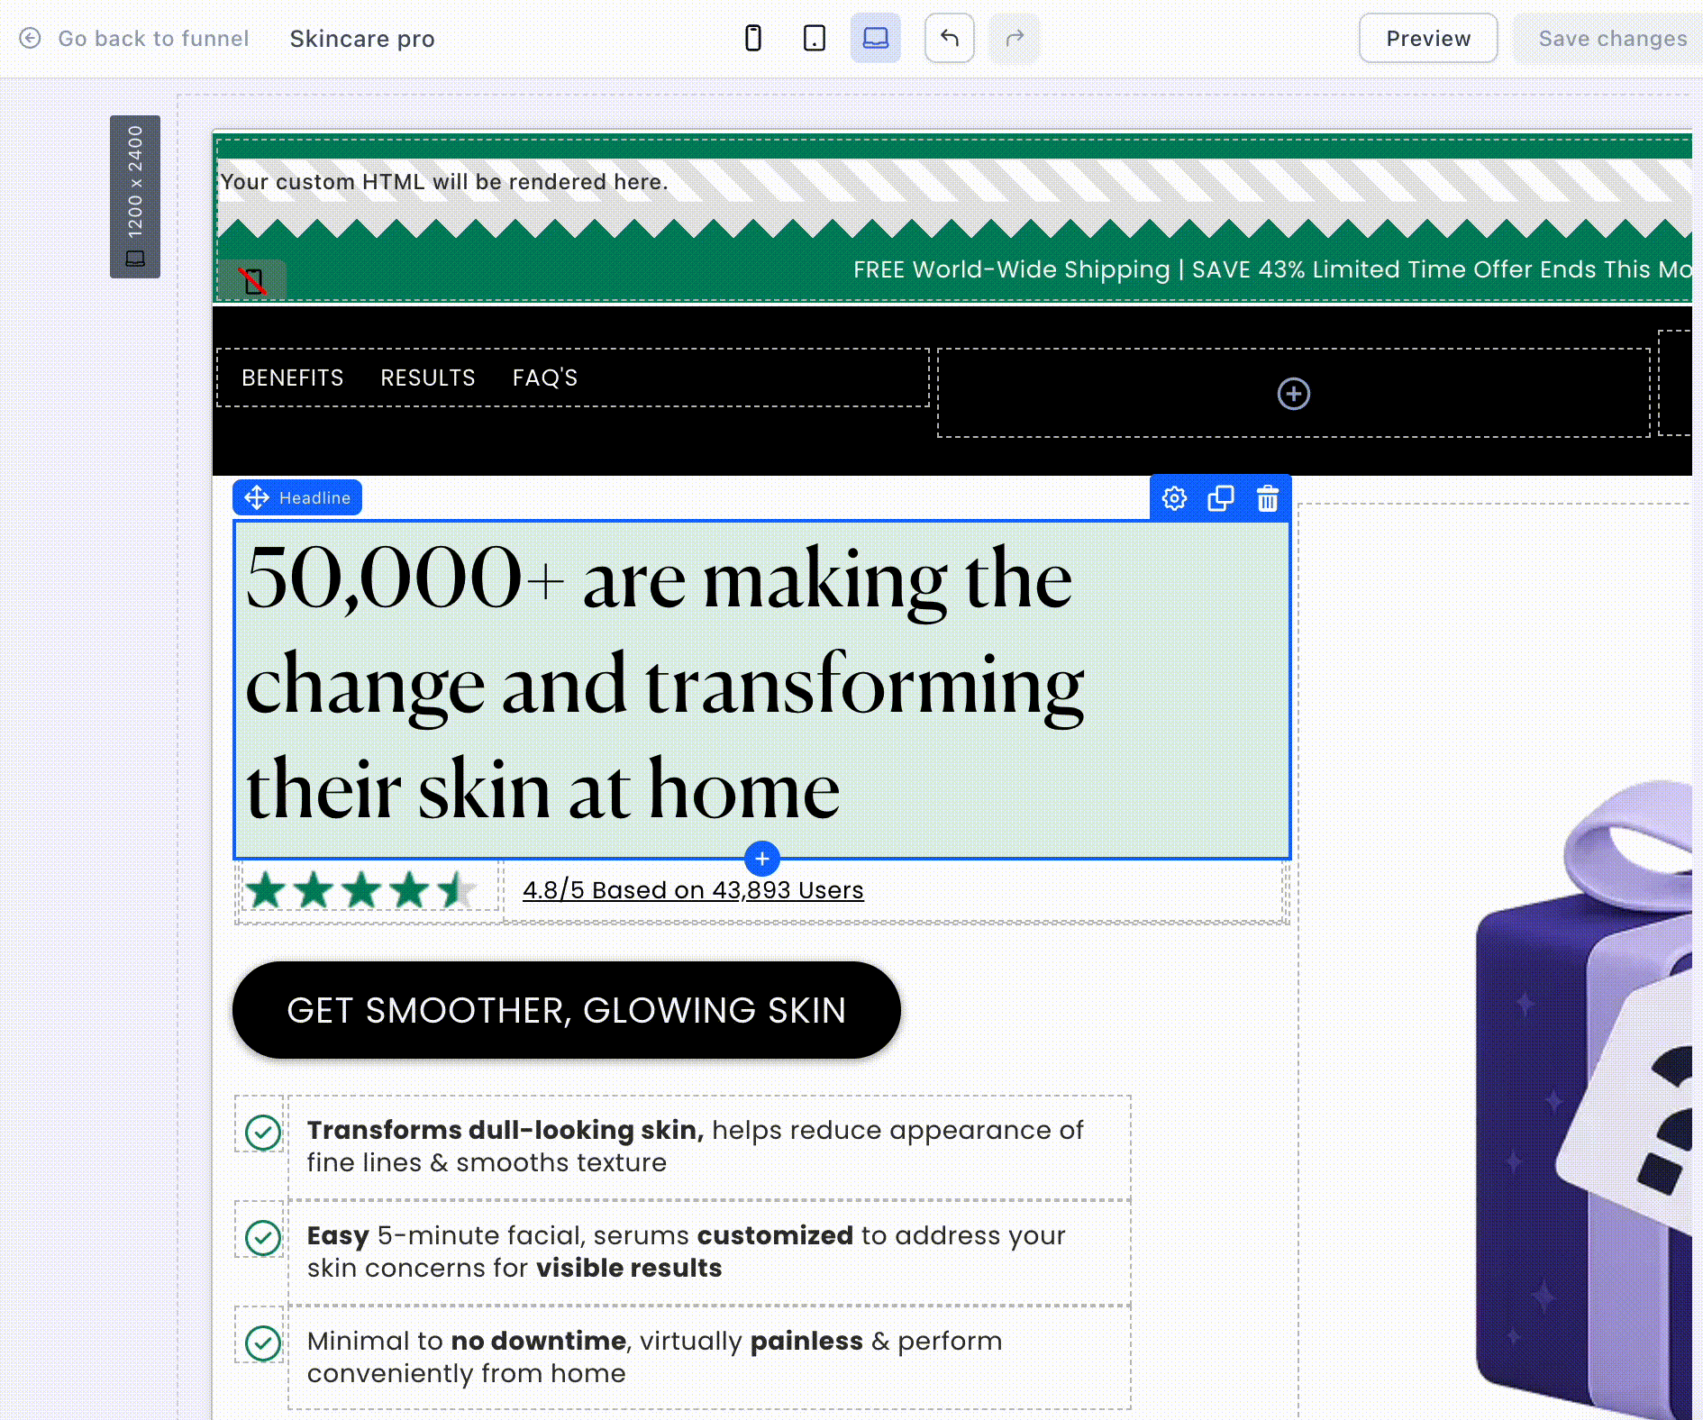Open the Preview

[x=1427, y=39]
